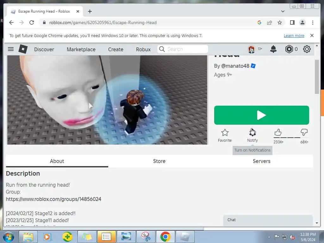This screenshot has width=324, height=243.
Task: Toggle Chrome side panel
Action: pos(292,22)
